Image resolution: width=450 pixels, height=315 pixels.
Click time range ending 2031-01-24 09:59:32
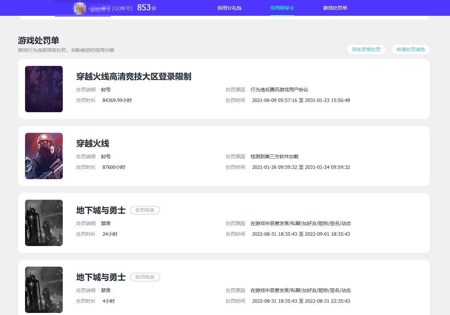(301, 167)
